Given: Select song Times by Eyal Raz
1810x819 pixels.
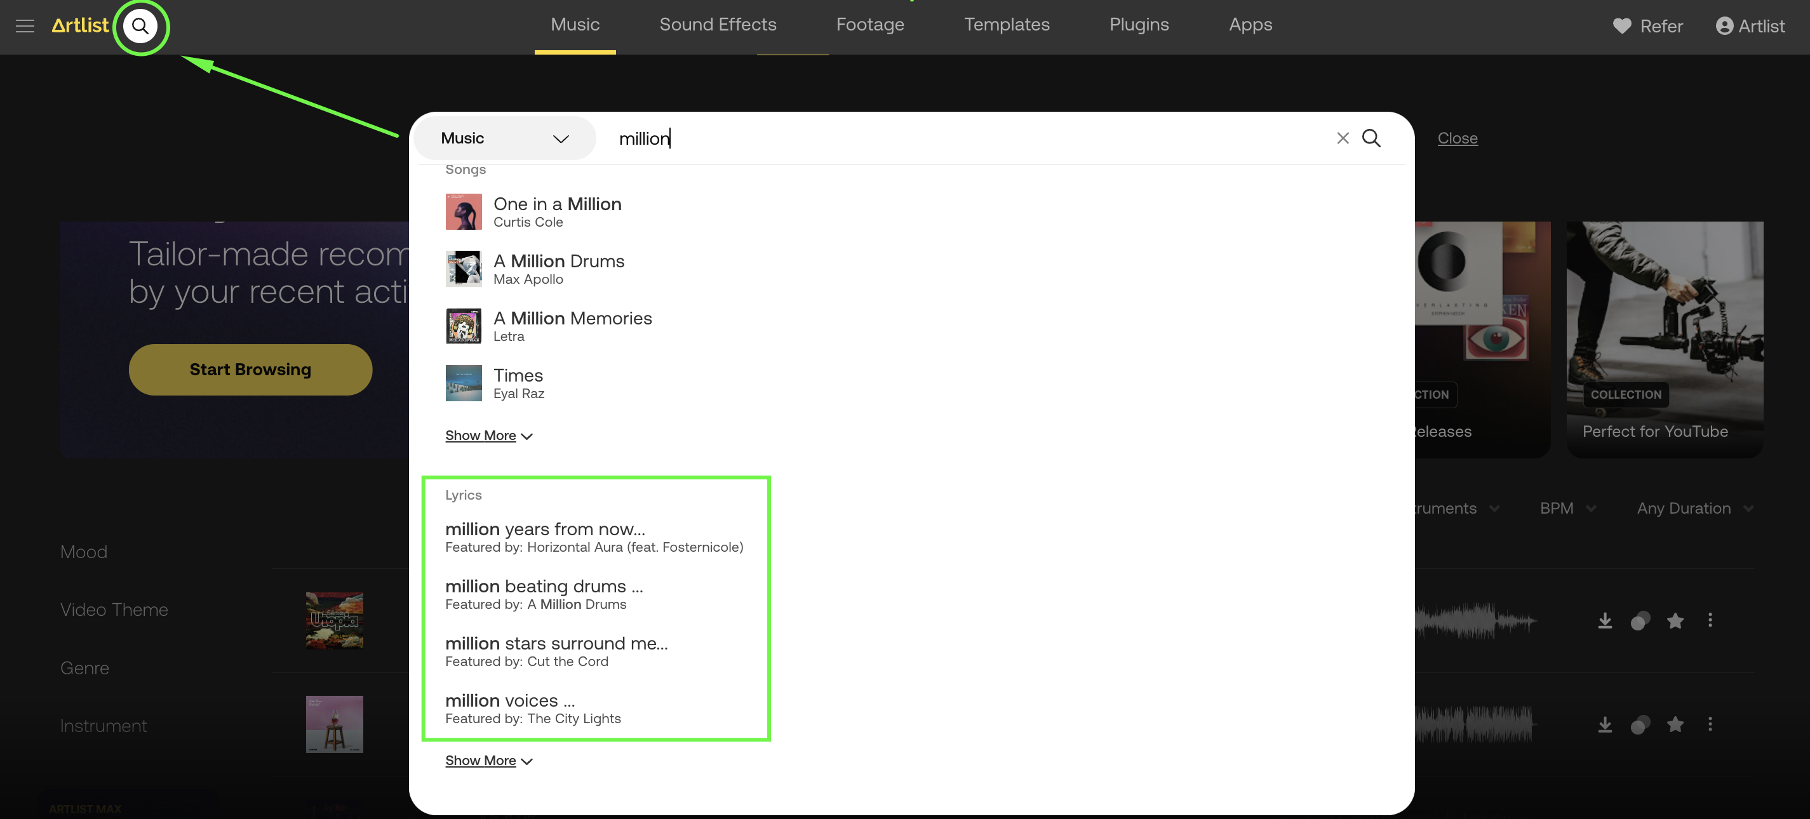Looking at the screenshot, I should coord(518,383).
